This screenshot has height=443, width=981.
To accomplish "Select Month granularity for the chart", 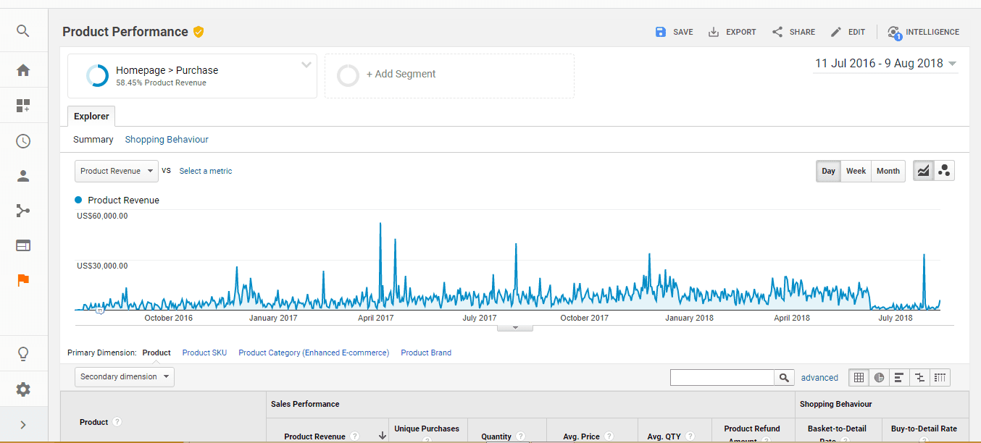I will point(888,171).
